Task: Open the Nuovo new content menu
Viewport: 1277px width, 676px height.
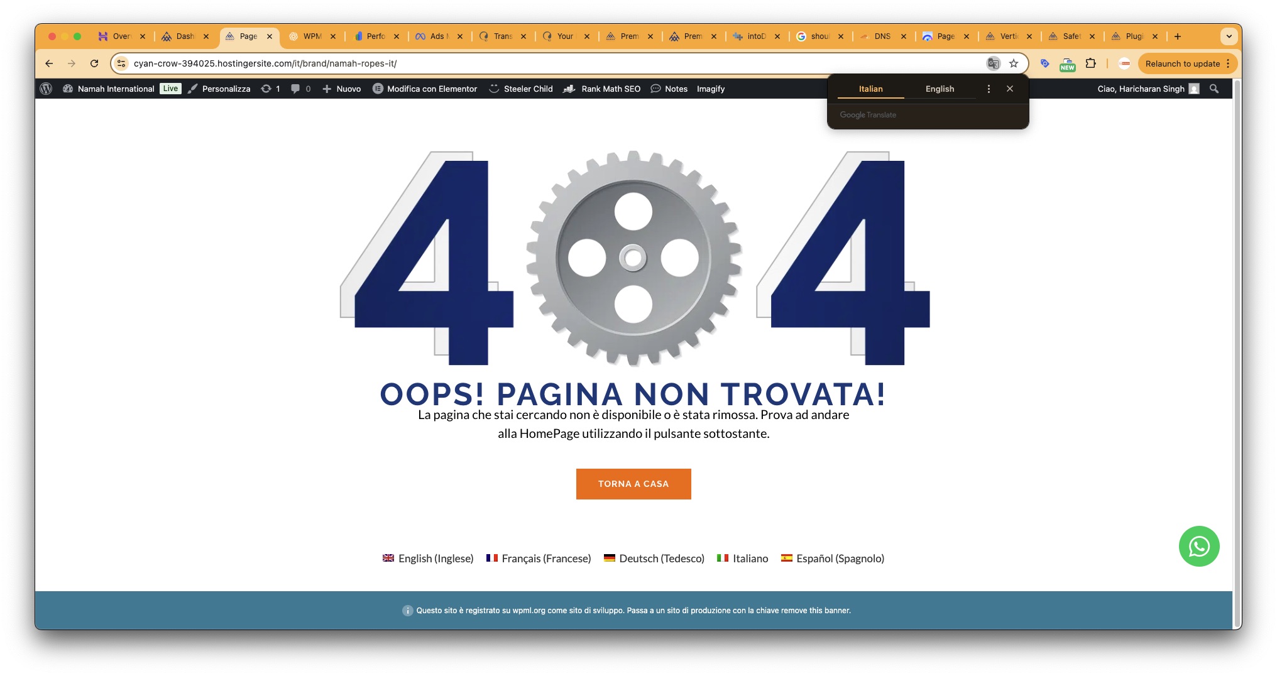Action: (341, 89)
